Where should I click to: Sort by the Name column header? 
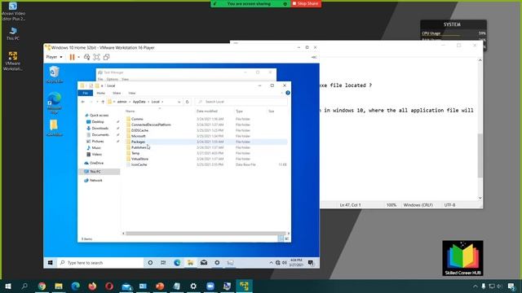click(130, 111)
